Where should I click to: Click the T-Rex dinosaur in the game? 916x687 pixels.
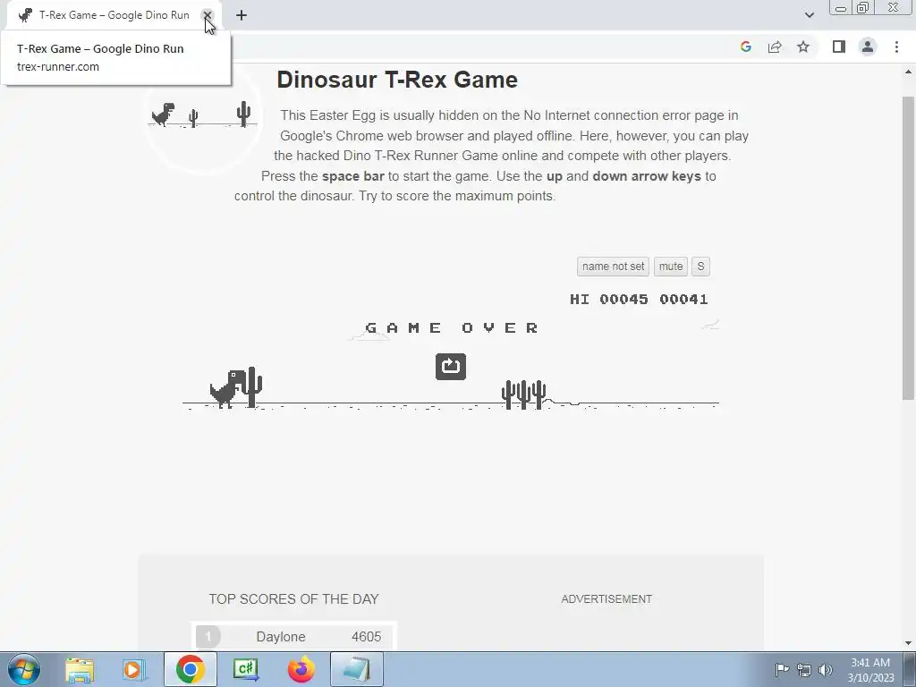pos(228,388)
